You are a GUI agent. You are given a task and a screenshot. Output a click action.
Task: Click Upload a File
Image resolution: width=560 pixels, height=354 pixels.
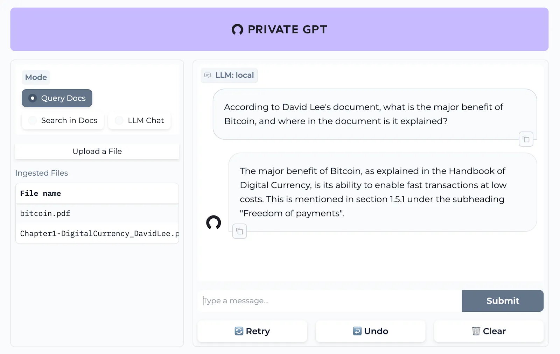pyautogui.click(x=97, y=151)
